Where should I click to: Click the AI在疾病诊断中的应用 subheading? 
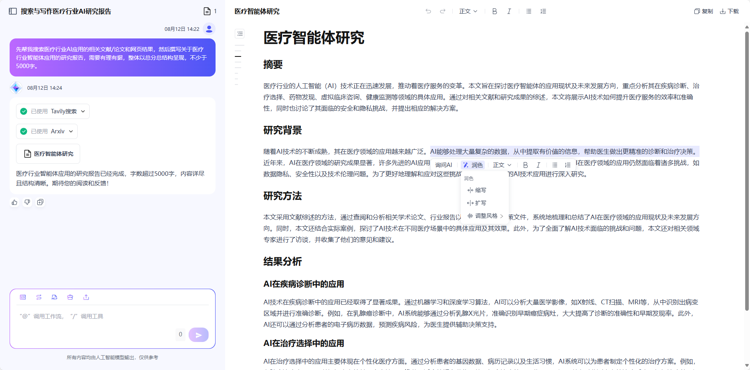[304, 284]
